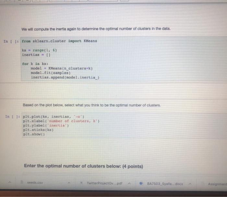Place cursor on 'from sklearn.cluster import KMeans' line
The image size is (227, 197).
(x=59, y=41)
